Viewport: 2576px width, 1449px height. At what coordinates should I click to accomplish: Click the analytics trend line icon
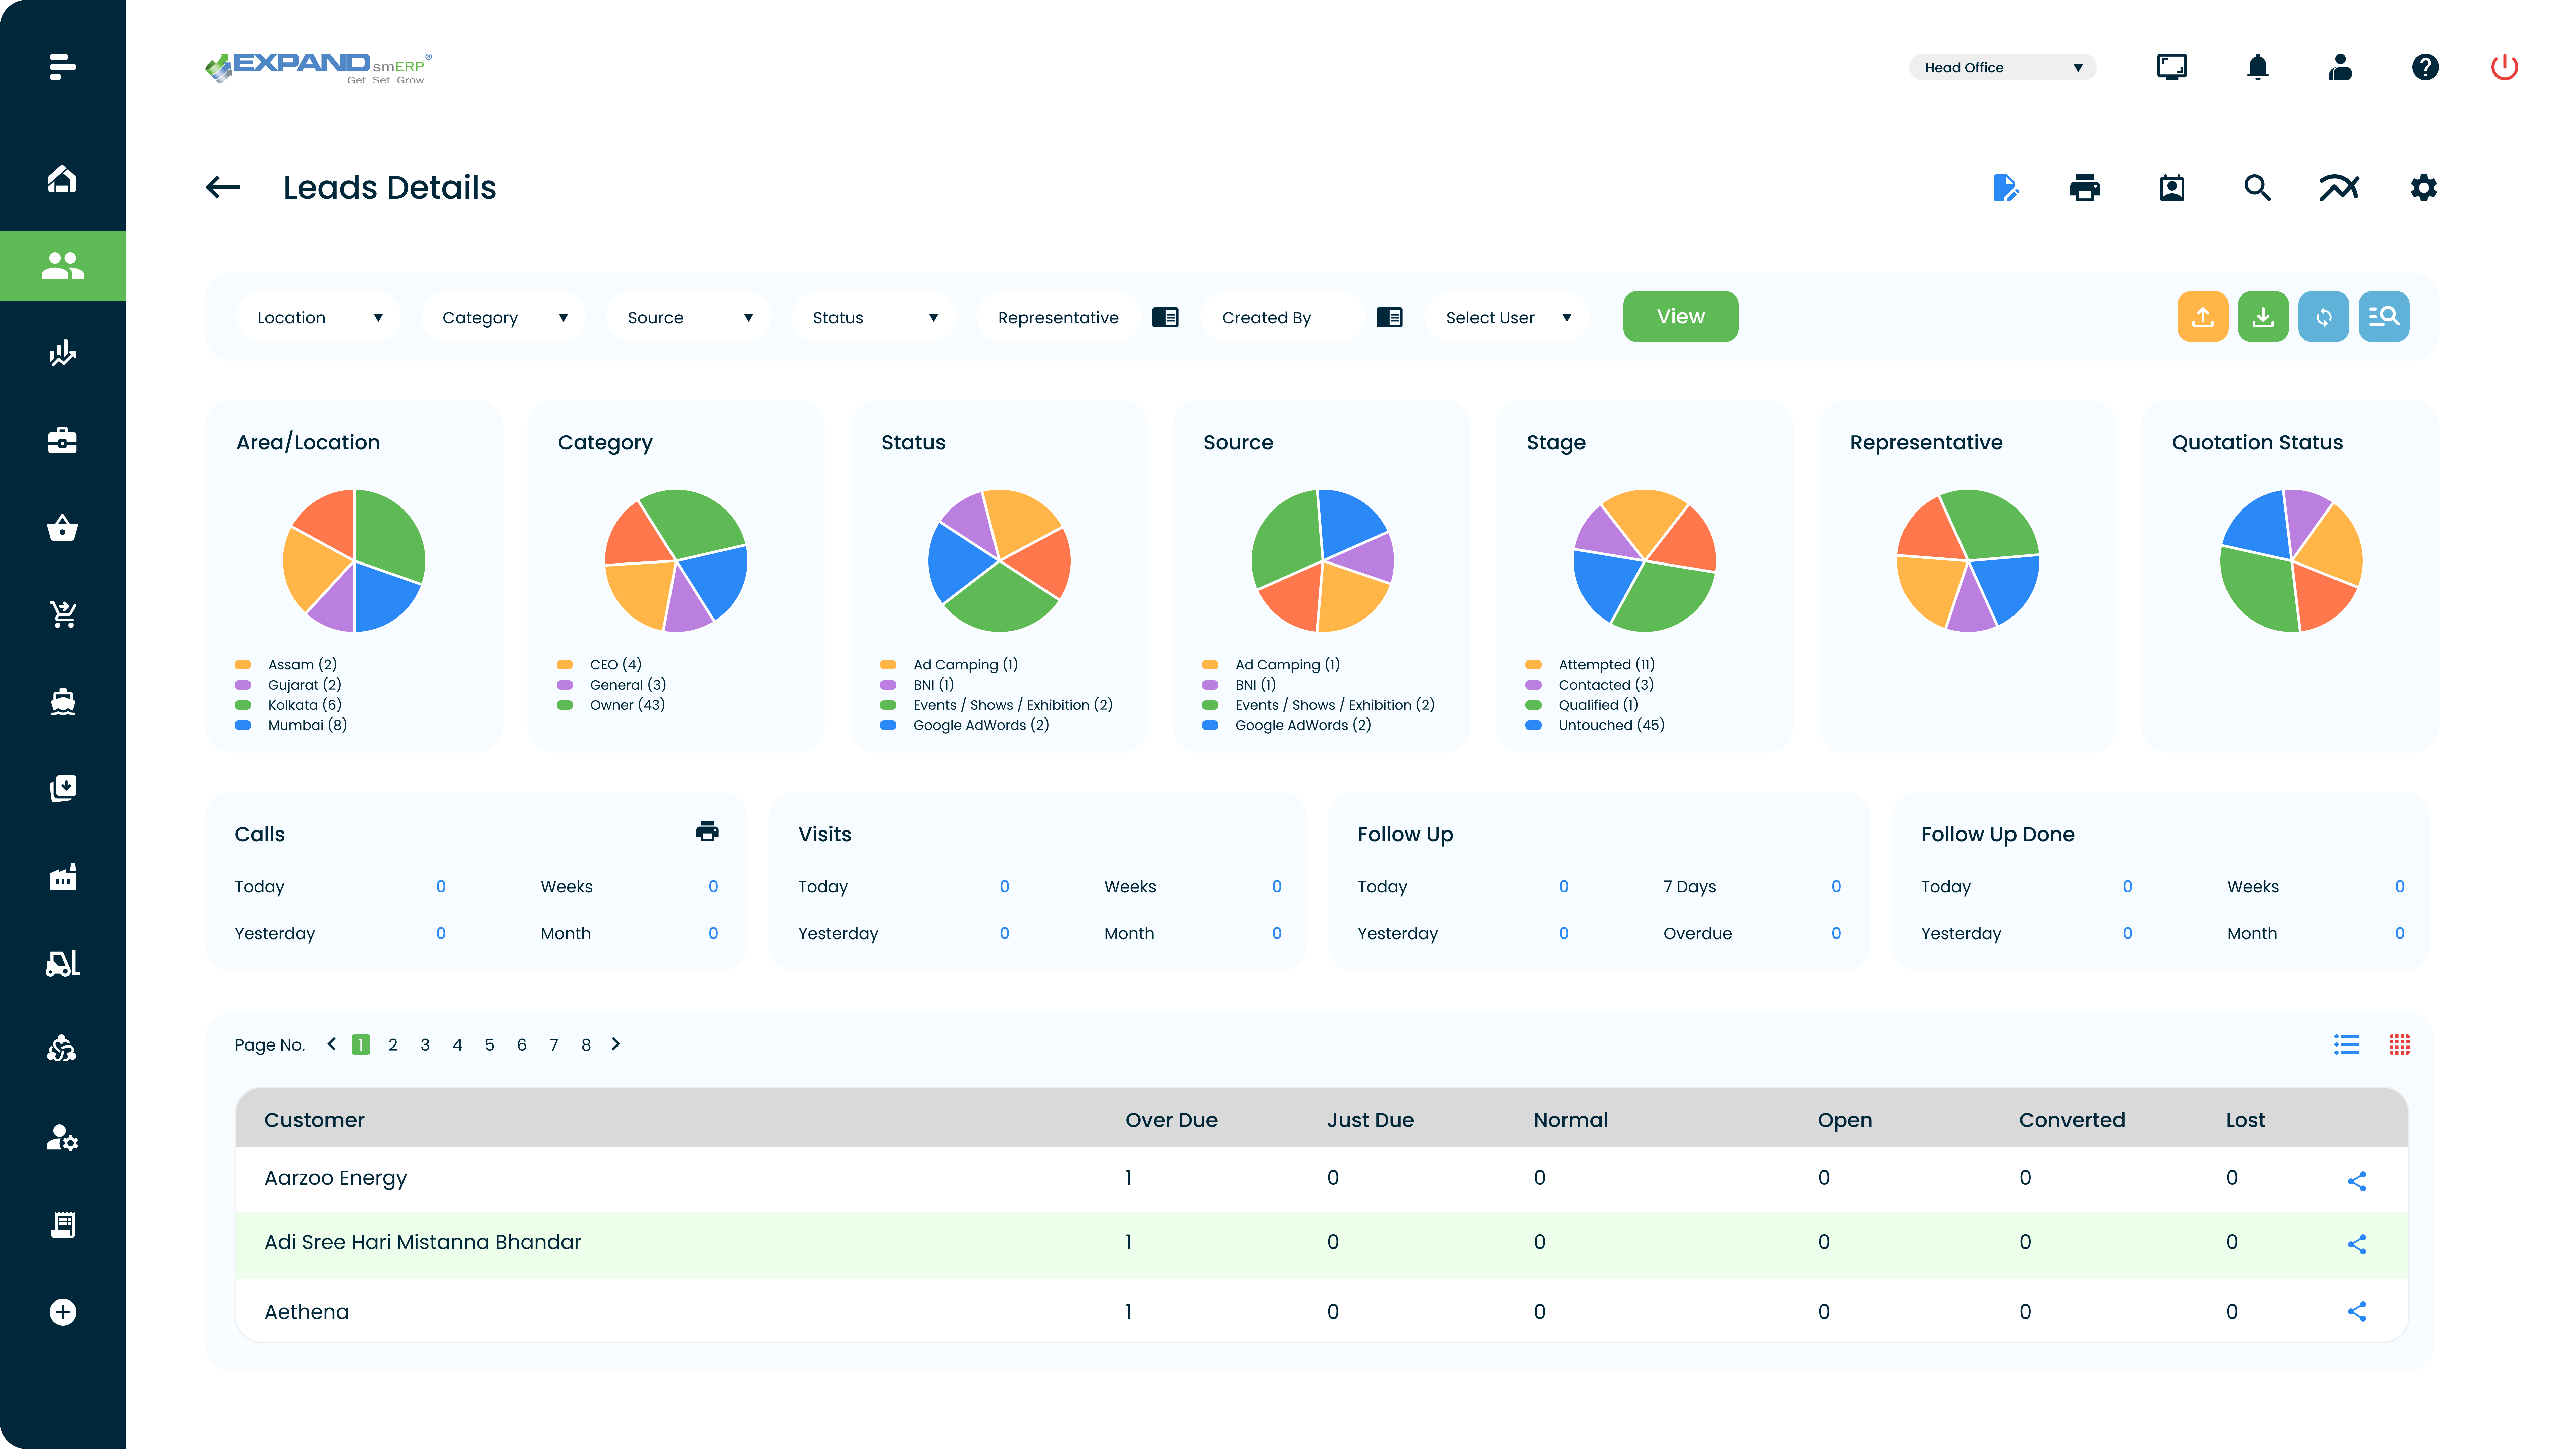pos(2340,187)
